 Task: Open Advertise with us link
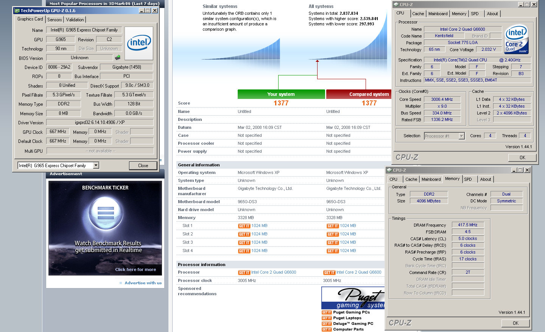tap(143, 283)
